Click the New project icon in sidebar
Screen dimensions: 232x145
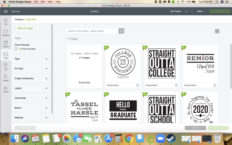6,21
